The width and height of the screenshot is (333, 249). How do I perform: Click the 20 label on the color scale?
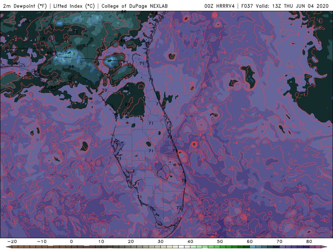[131, 242]
